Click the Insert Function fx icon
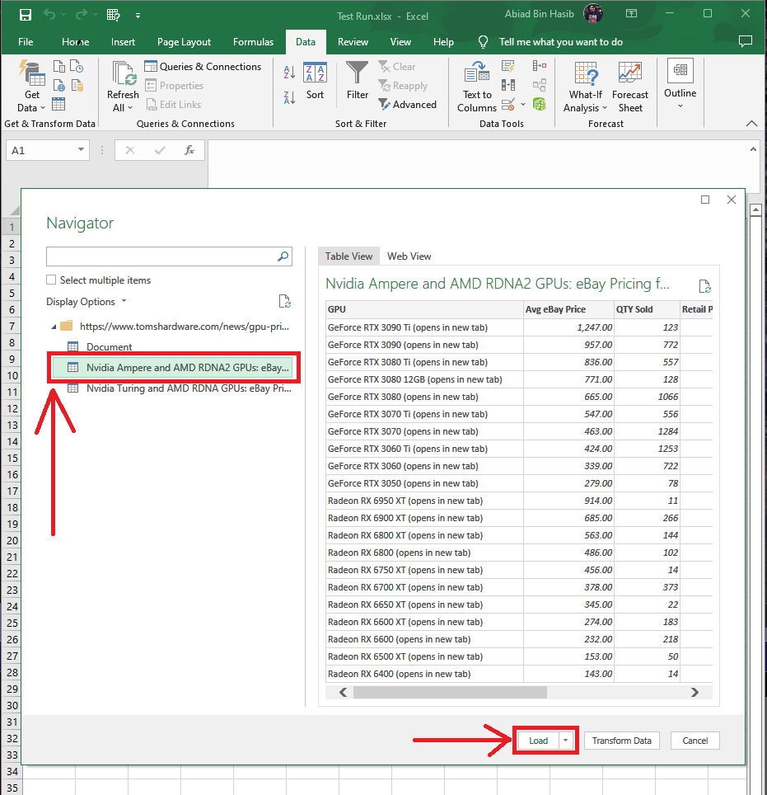The image size is (767, 795). 189,150
